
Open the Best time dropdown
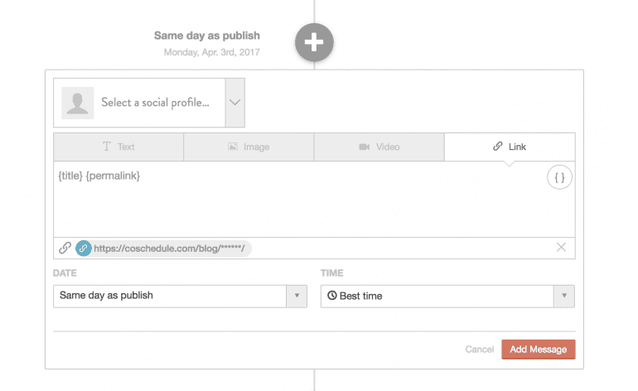click(447, 296)
